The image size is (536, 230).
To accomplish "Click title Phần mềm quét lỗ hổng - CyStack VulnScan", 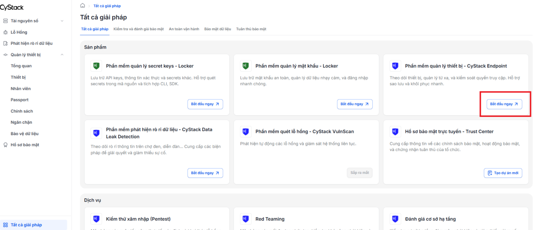I will [x=305, y=131].
